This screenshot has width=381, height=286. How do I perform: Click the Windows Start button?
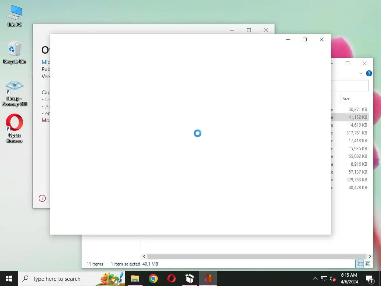(9, 279)
